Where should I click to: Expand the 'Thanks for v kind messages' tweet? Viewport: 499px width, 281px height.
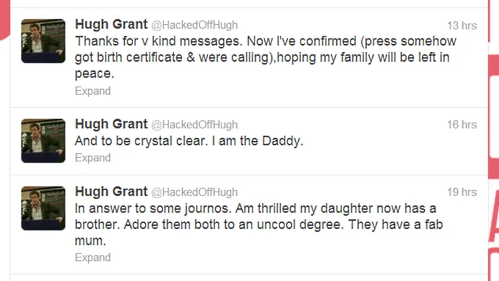pos(92,91)
